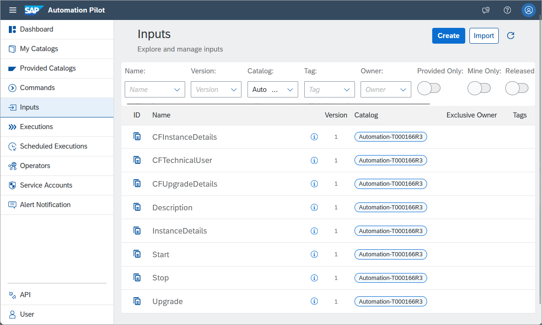Image resolution: width=542 pixels, height=325 pixels.
Task: Show info for CFInstanceDetails input
Action: 314,137
